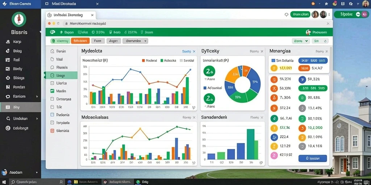
Task: Click the orange button in filter row
Action: pyautogui.click(x=80, y=41)
